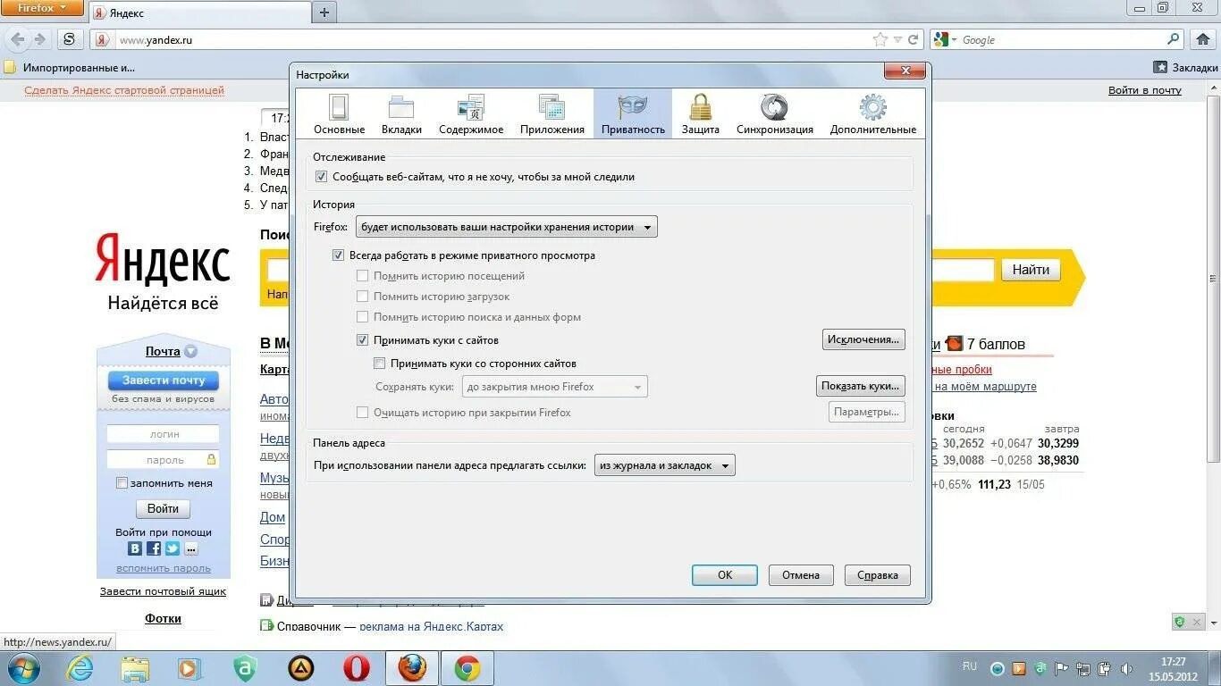
Task: Click the search magnifier icon in the Google box
Action: [x=1174, y=39]
